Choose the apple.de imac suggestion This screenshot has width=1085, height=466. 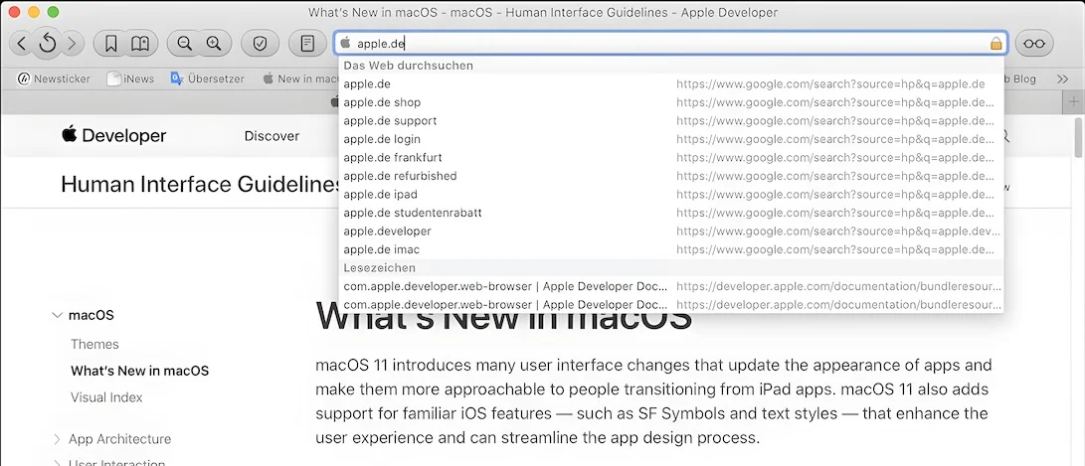(671, 249)
